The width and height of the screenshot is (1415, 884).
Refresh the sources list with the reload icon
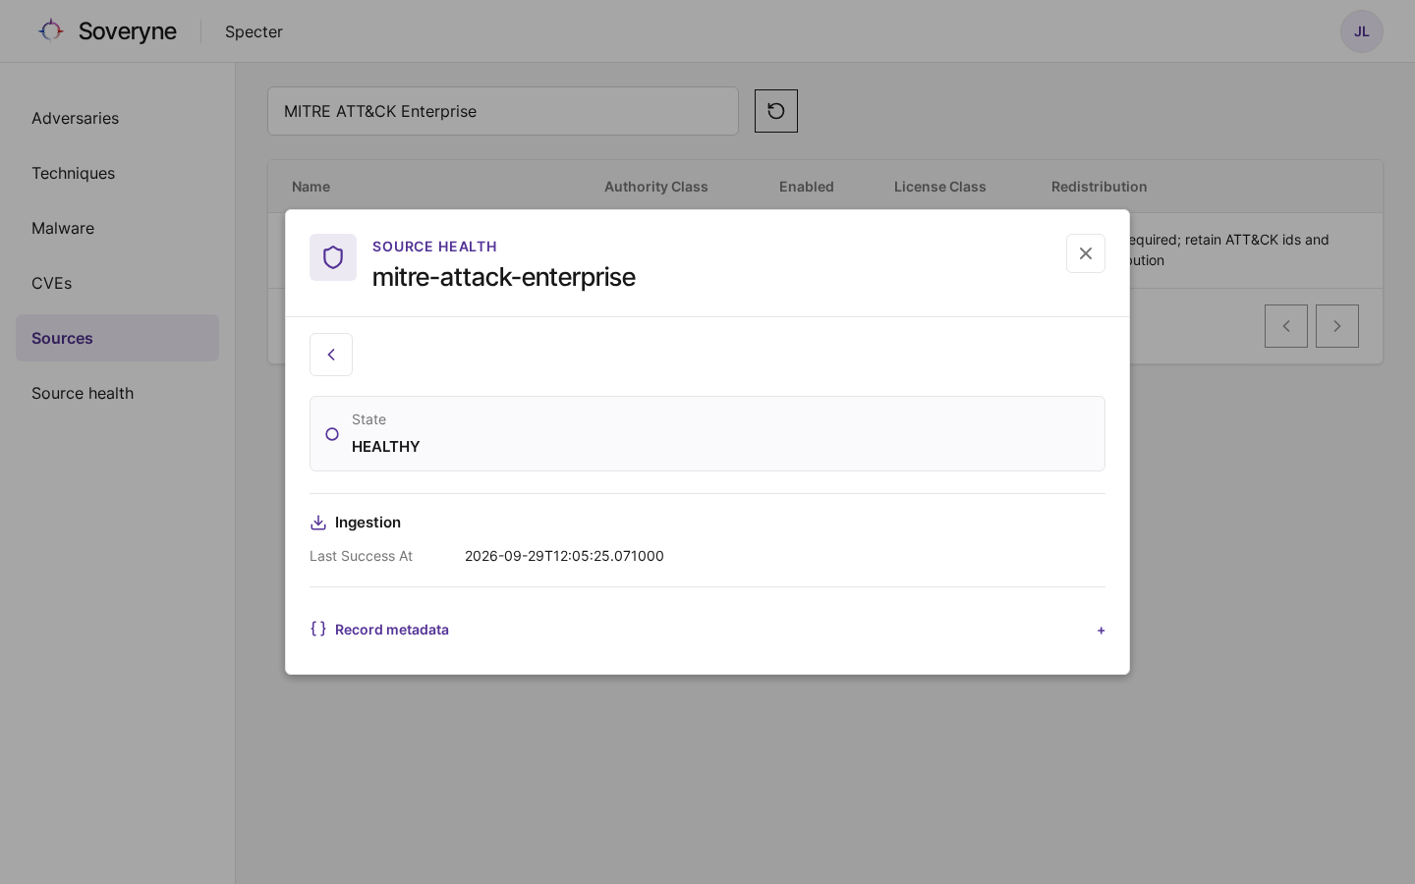coord(776,111)
